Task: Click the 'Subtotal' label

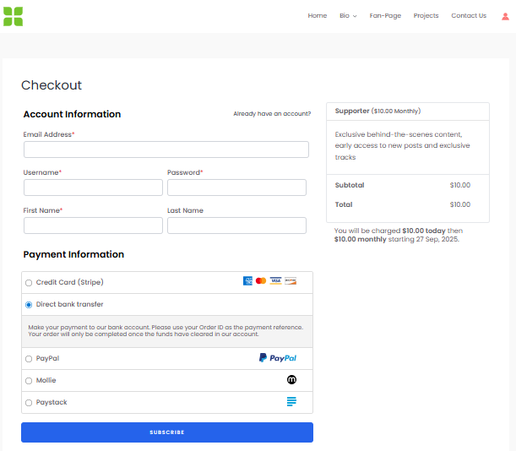Action: click(350, 185)
